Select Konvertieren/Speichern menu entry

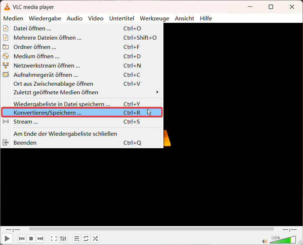click(82, 112)
